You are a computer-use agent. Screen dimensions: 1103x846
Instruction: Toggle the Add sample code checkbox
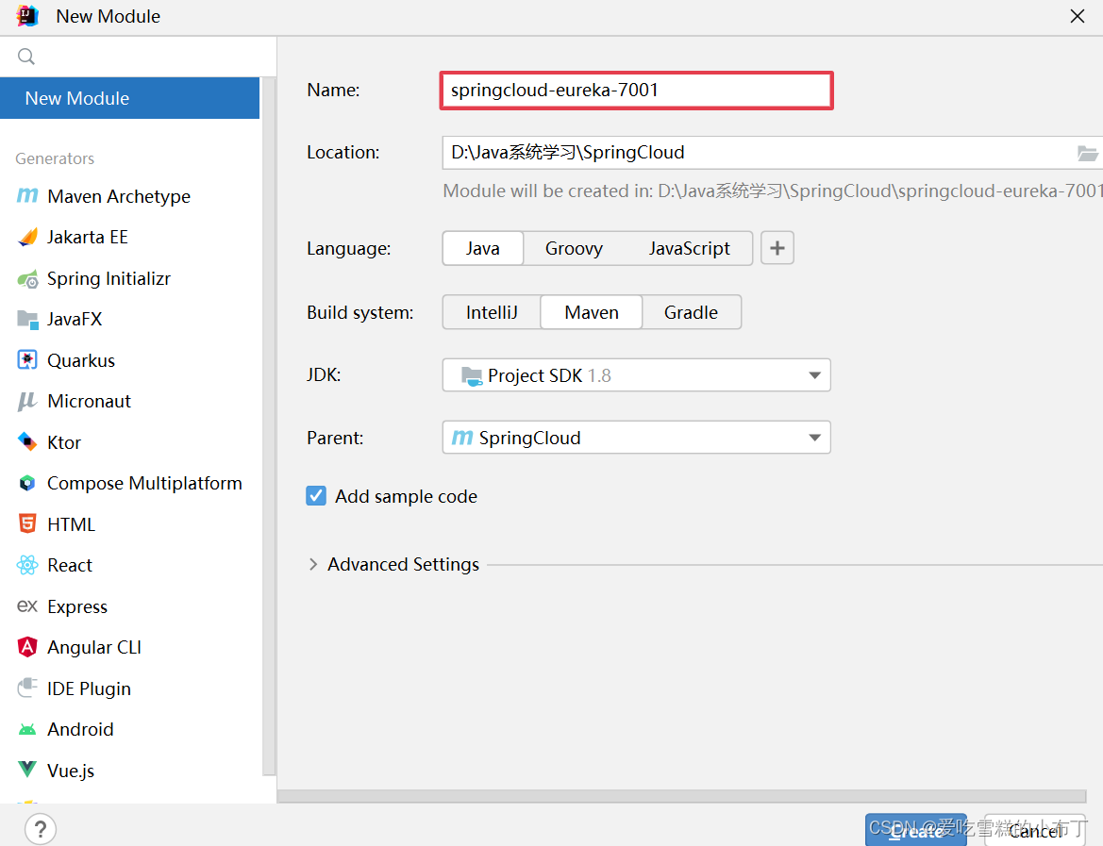pyautogui.click(x=316, y=496)
